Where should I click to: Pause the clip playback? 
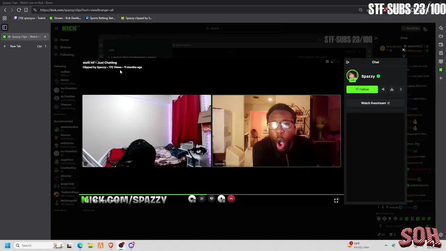pyautogui.click(x=86, y=200)
